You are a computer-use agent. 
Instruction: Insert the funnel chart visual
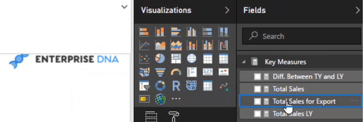(160, 72)
